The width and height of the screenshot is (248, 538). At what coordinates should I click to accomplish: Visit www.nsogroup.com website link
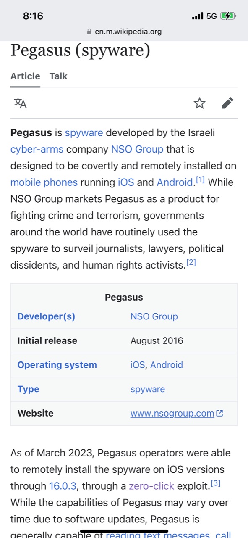point(172,413)
